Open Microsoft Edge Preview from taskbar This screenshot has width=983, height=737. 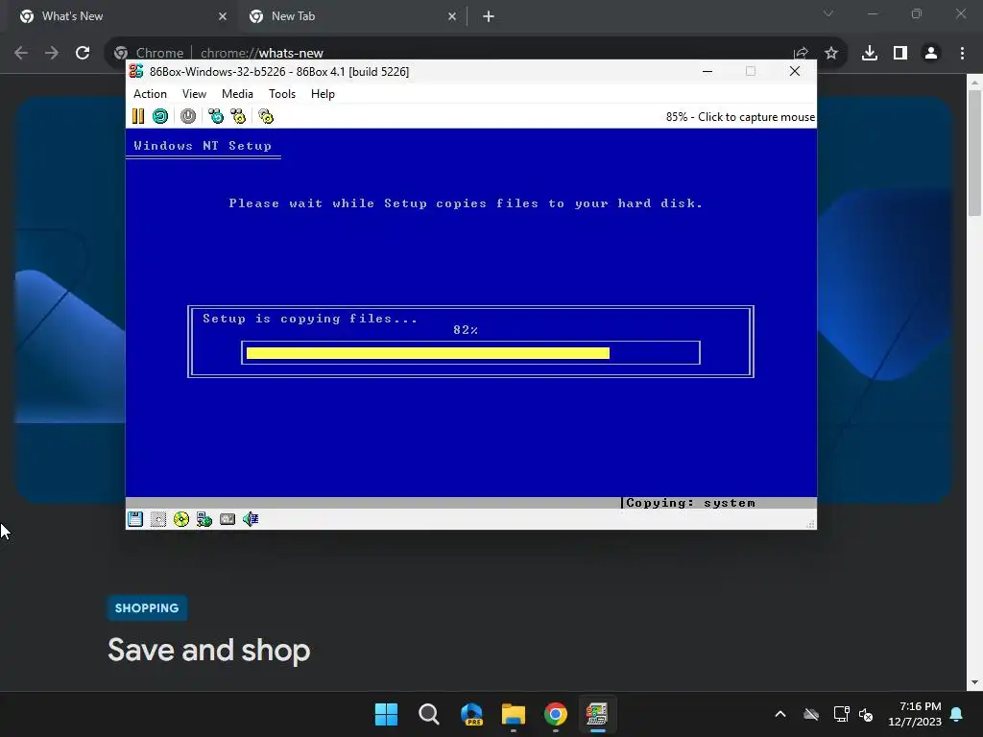[x=471, y=714]
